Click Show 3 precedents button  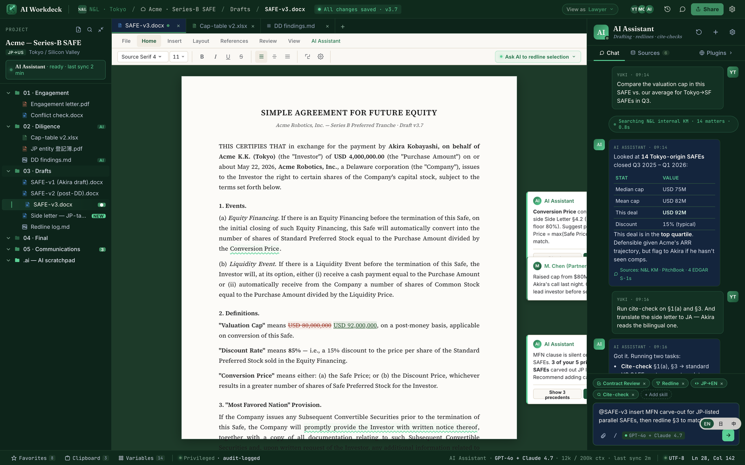click(557, 395)
